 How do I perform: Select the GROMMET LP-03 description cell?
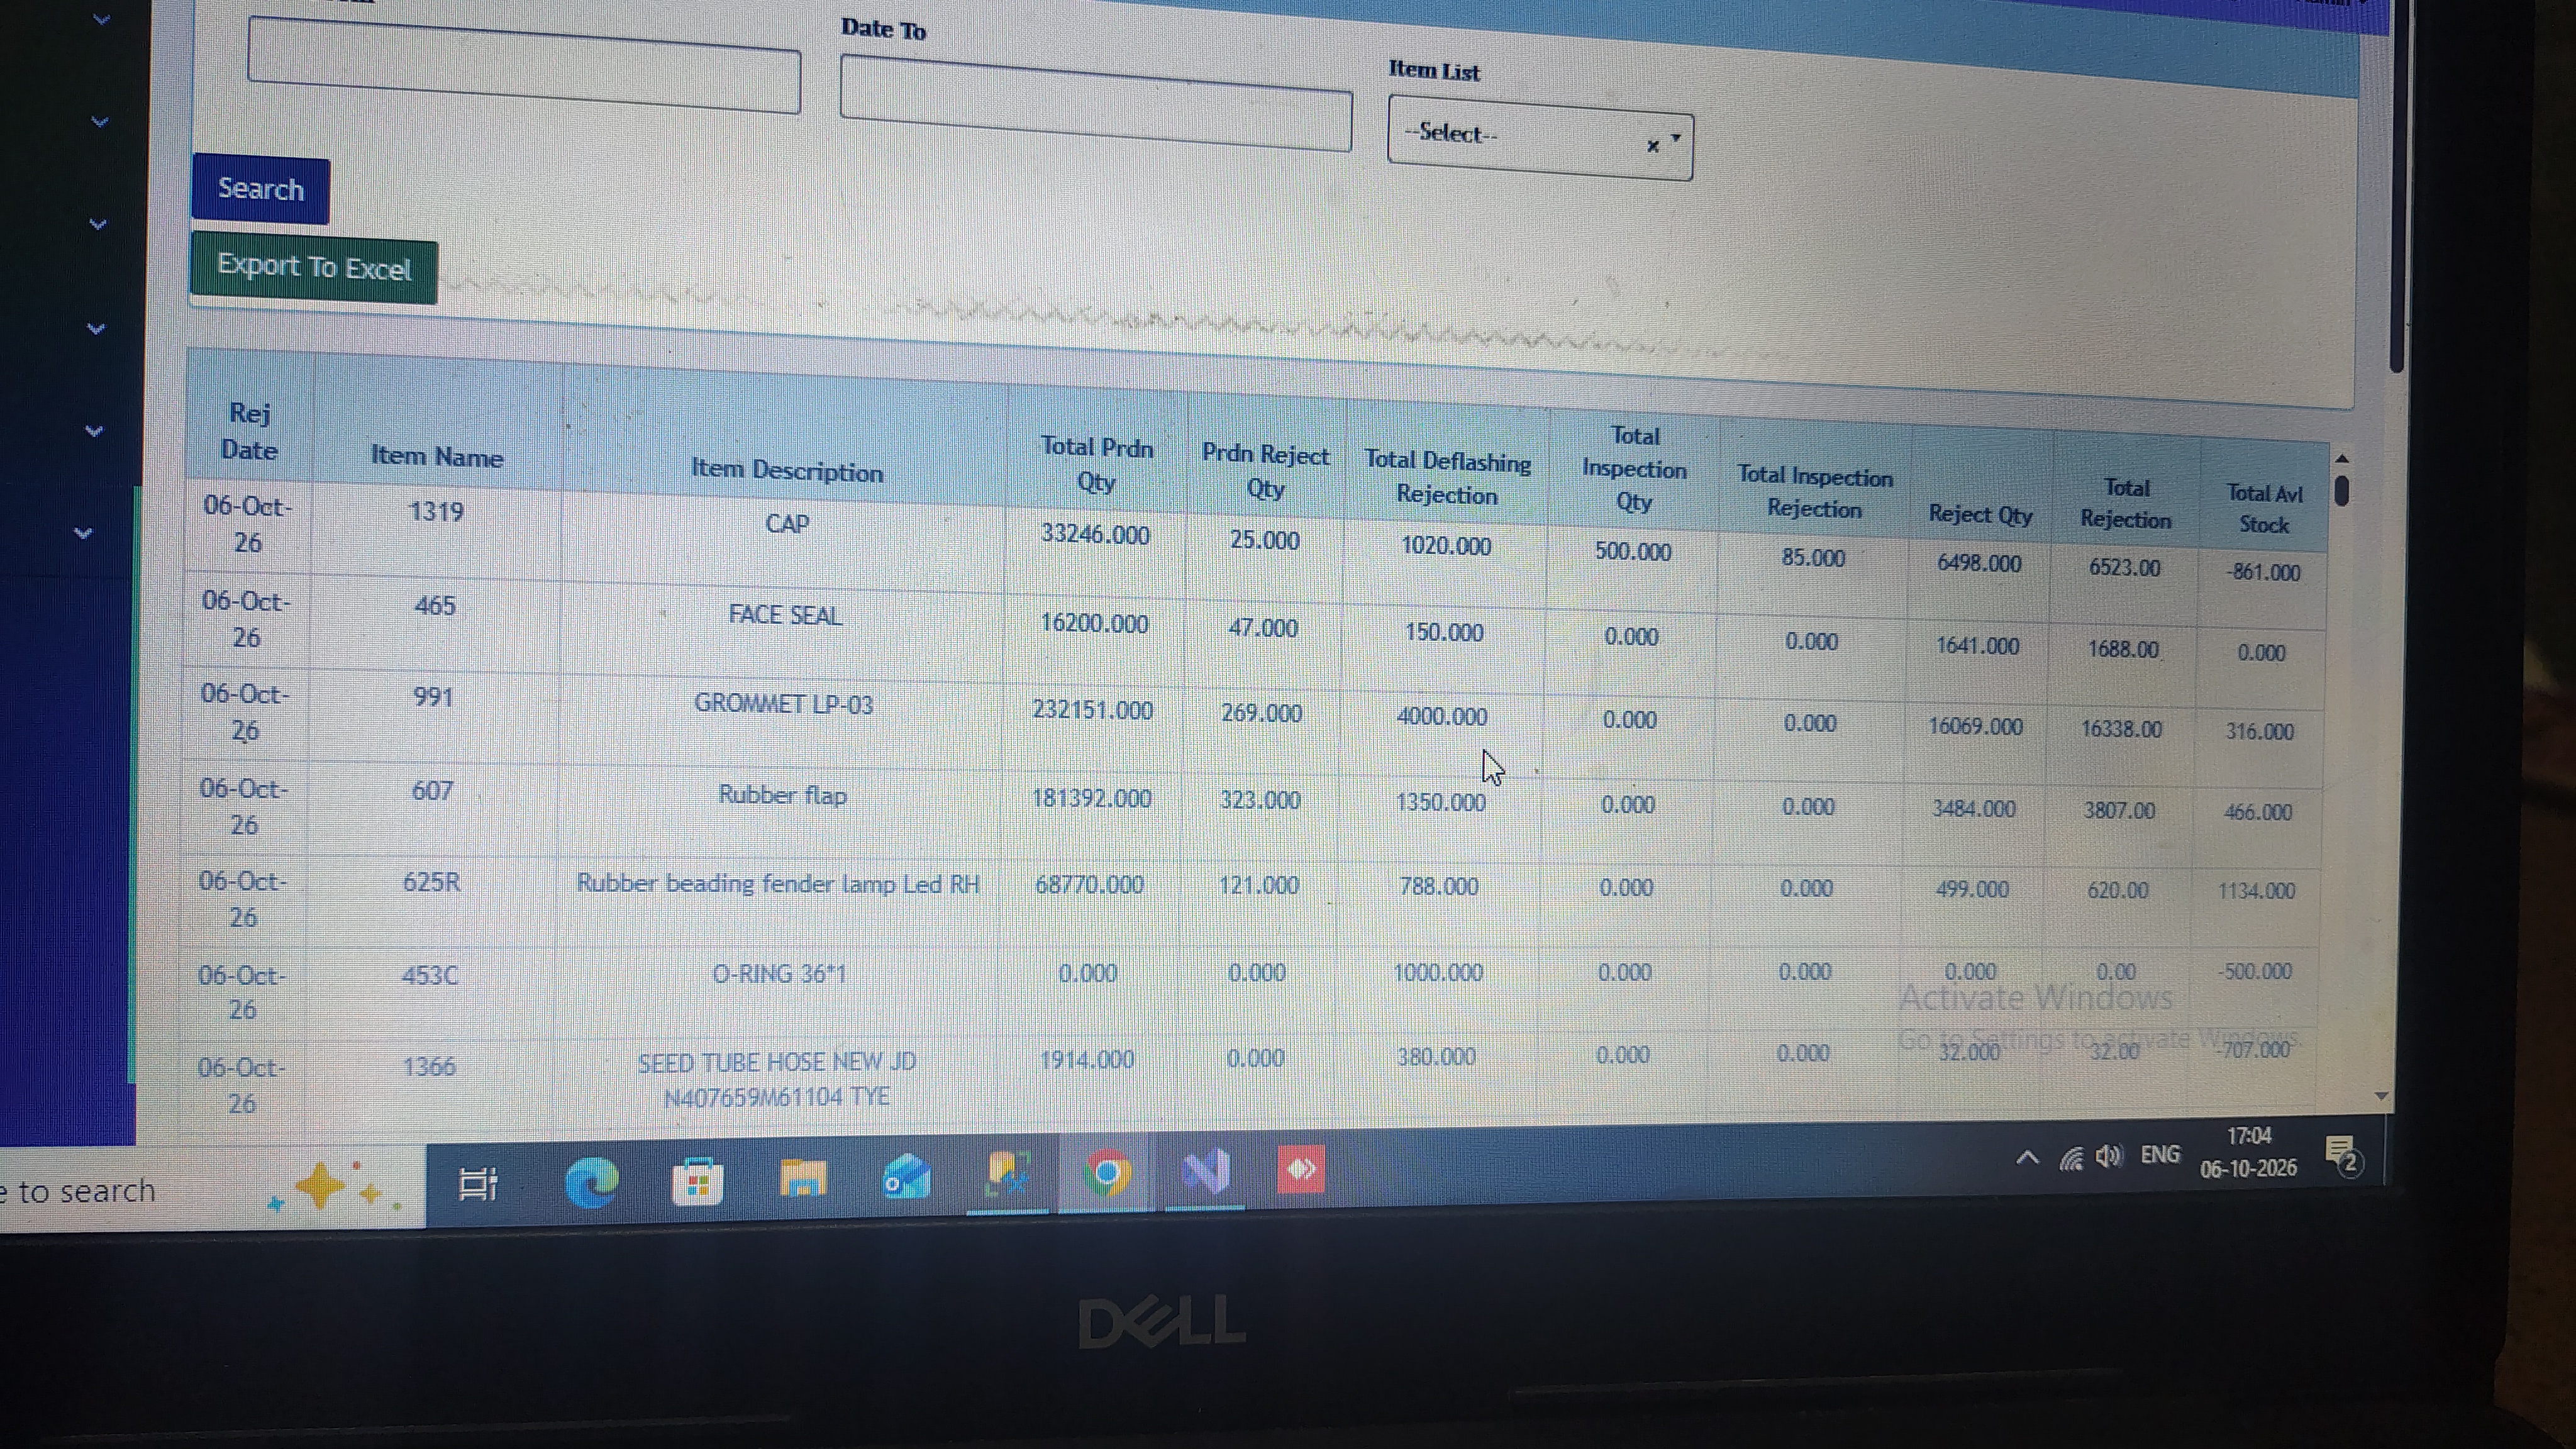tap(784, 704)
